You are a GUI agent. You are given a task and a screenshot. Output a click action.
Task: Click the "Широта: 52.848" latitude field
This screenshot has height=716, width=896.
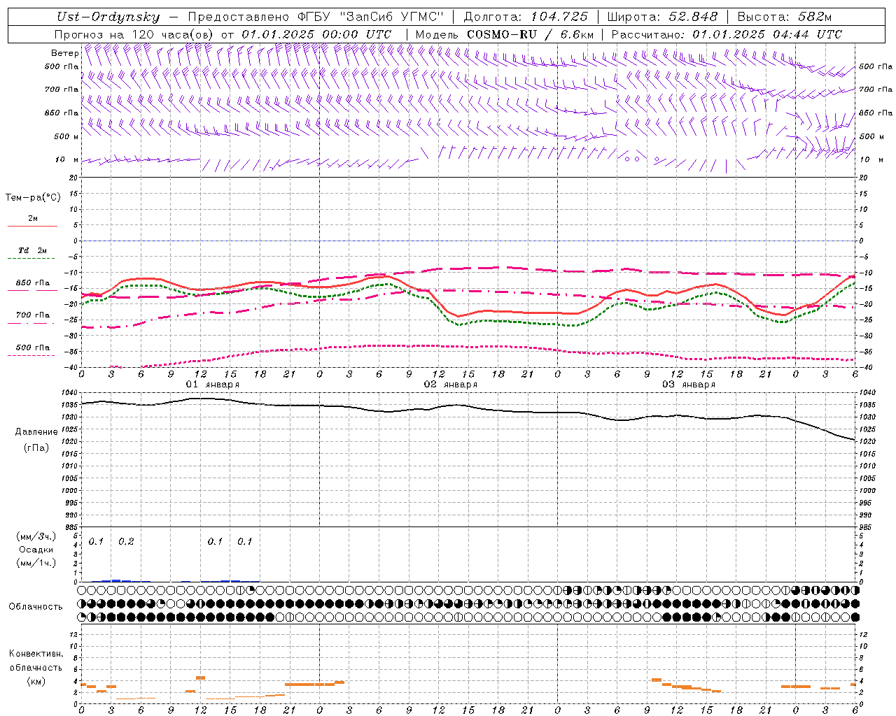[x=662, y=17]
